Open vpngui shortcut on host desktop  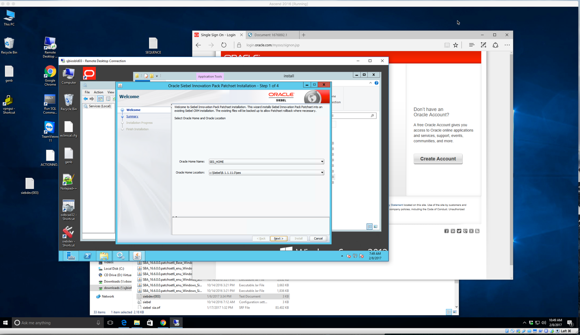pos(9,104)
